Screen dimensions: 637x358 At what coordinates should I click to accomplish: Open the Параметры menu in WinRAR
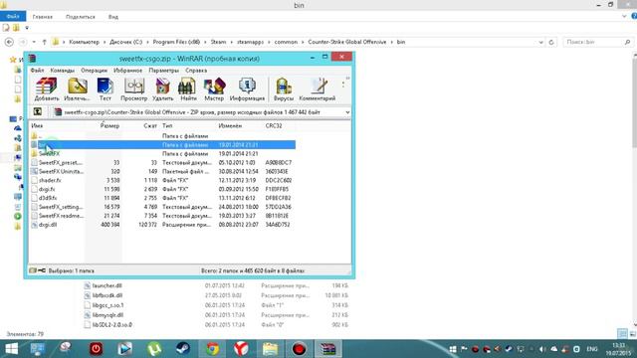click(163, 71)
